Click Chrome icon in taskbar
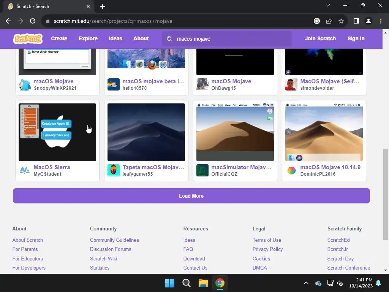Image resolution: width=389 pixels, height=292 pixels. [x=220, y=283]
